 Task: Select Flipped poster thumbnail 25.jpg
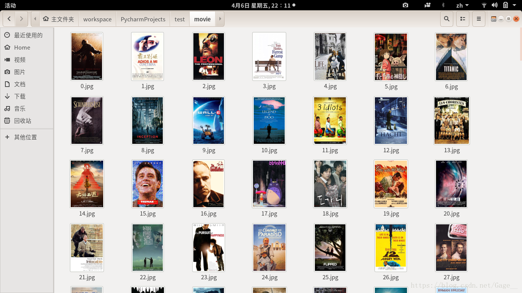point(330,248)
